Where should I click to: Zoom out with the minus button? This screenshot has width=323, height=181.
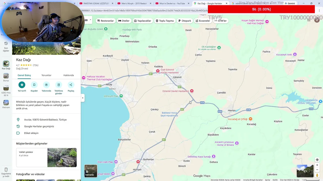click(317, 170)
